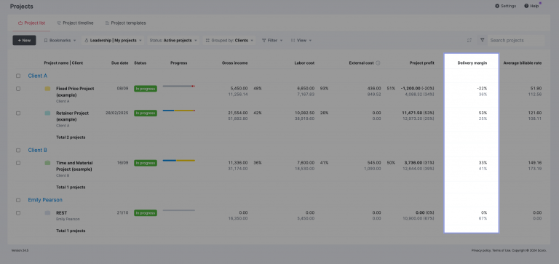
Task: Open Terms of Use footer link
Action: (501, 250)
